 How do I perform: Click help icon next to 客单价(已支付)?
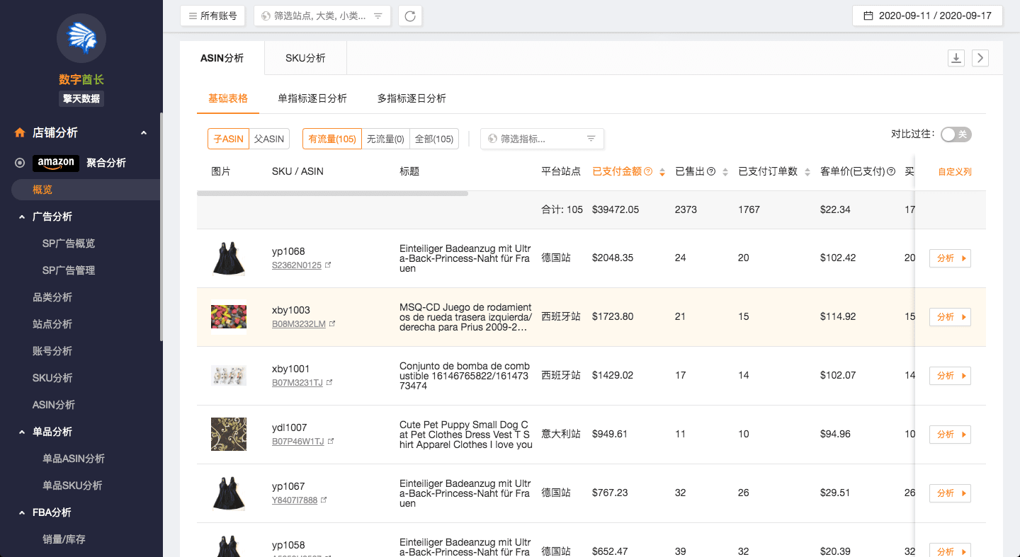[x=891, y=171]
